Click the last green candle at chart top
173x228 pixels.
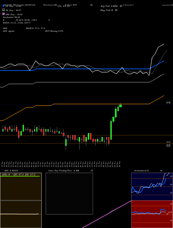120,106
